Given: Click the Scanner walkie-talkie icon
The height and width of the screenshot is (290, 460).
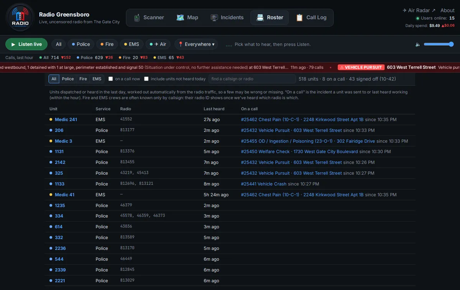Looking at the screenshot, I should click(x=136, y=18).
